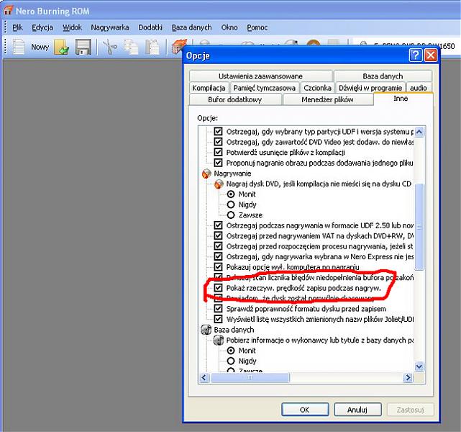The height and width of the screenshot is (432, 461).
Task: Switch to the audio tab
Action: point(419,88)
